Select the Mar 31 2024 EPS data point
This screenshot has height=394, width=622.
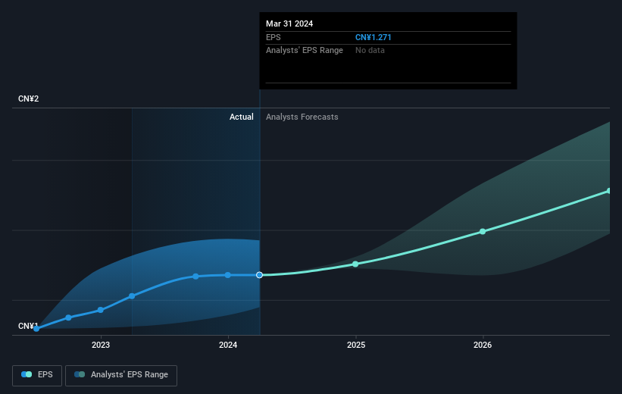coord(259,275)
